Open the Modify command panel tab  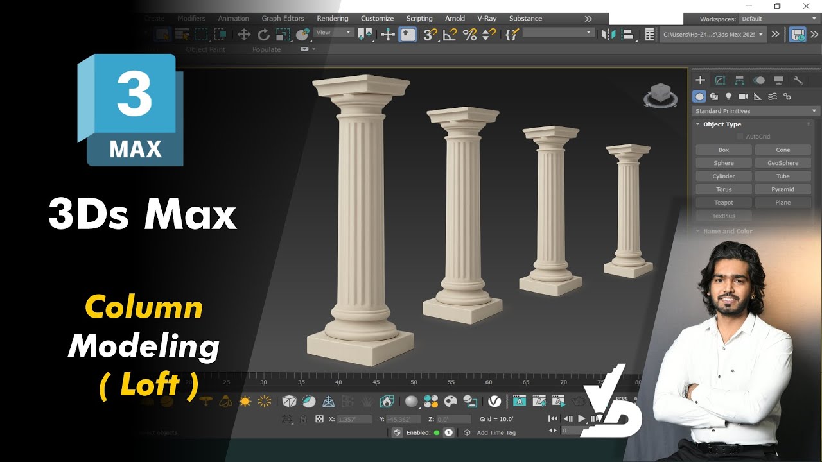720,80
